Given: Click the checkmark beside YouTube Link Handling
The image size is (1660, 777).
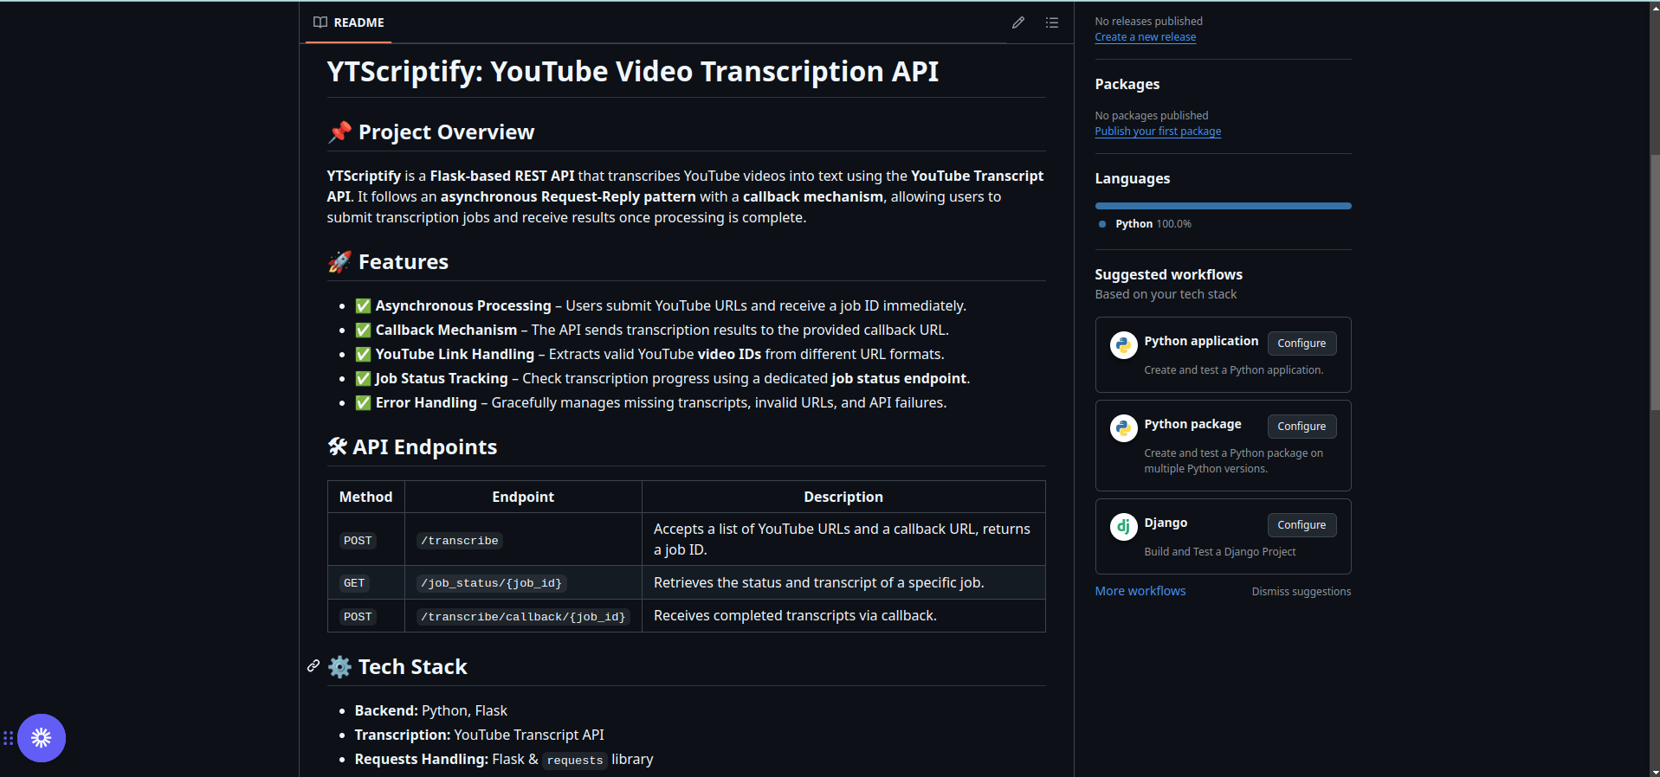Looking at the screenshot, I should [364, 354].
